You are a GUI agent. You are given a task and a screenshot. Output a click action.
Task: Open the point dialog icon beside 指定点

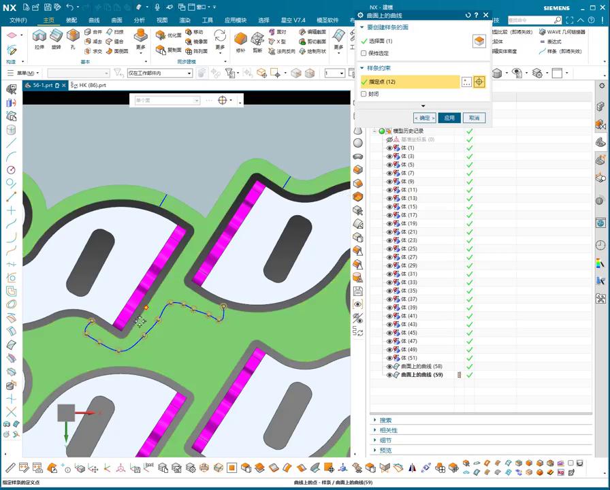point(466,82)
